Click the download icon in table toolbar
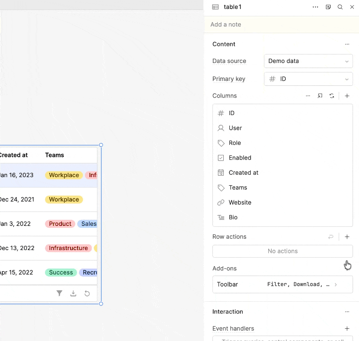 (x=73, y=293)
